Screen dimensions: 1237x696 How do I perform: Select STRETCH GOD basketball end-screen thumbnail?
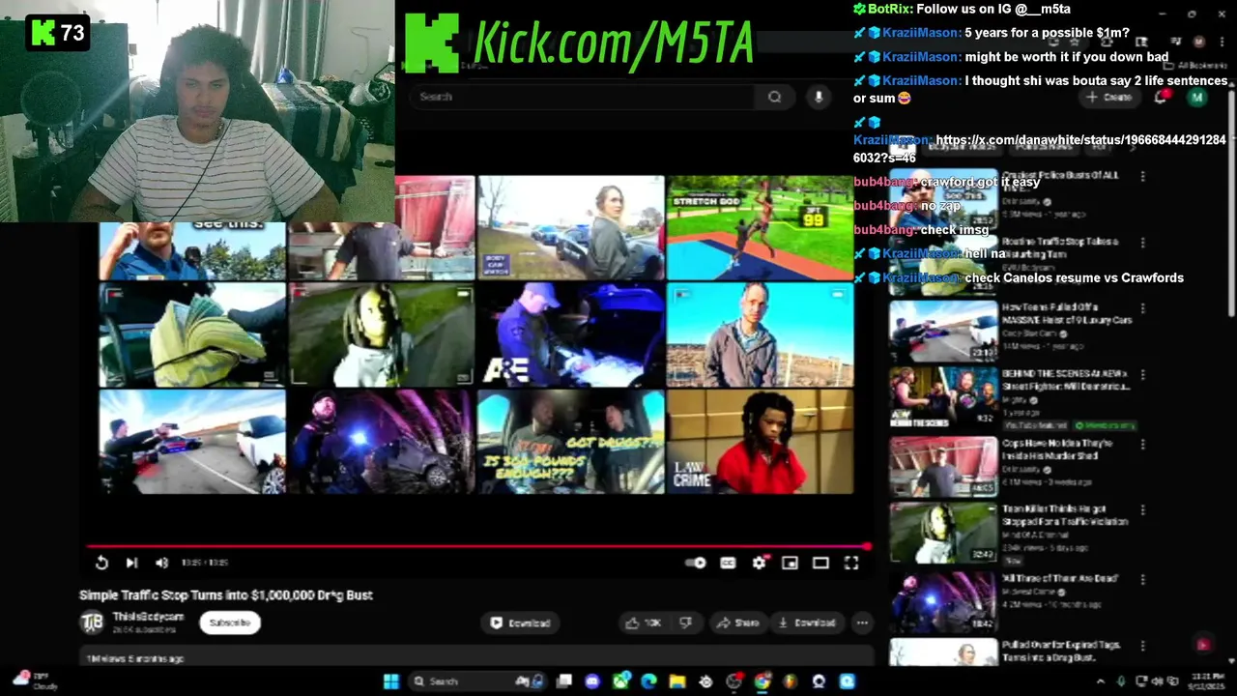tap(760, 228)
